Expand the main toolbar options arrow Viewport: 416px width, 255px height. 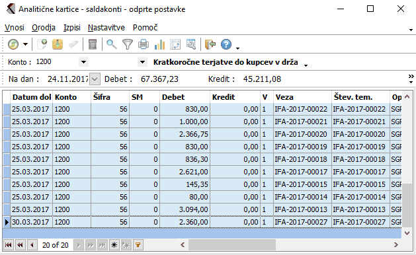pyautogui.click(x=237, y=48)
